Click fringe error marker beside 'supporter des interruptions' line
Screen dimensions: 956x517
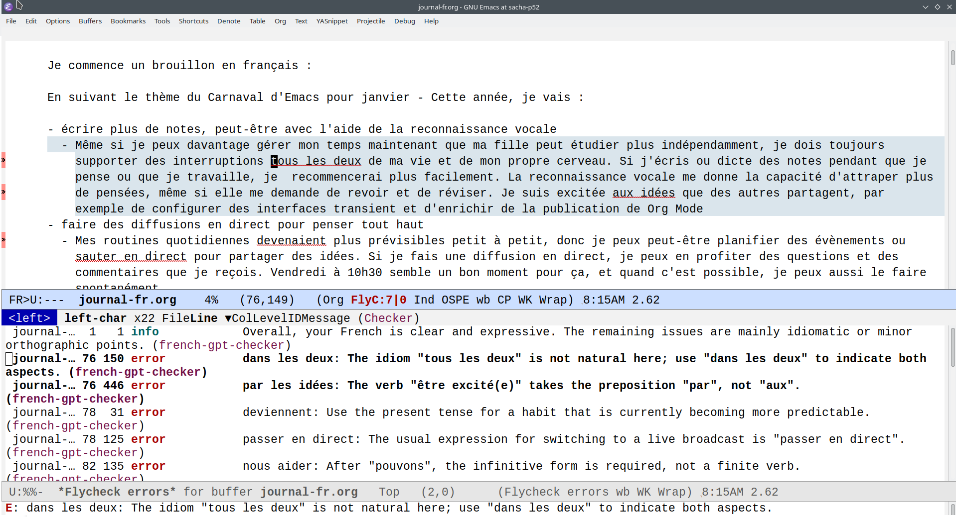(3, 160)
